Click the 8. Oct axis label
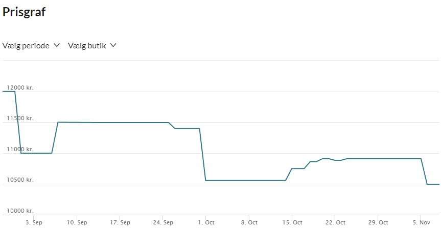The height and width of the screenshot is (230, 441). click(249, 222)
